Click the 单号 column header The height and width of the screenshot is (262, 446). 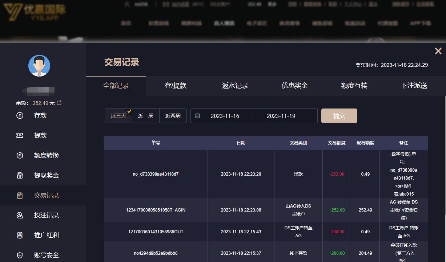point(156,143)
